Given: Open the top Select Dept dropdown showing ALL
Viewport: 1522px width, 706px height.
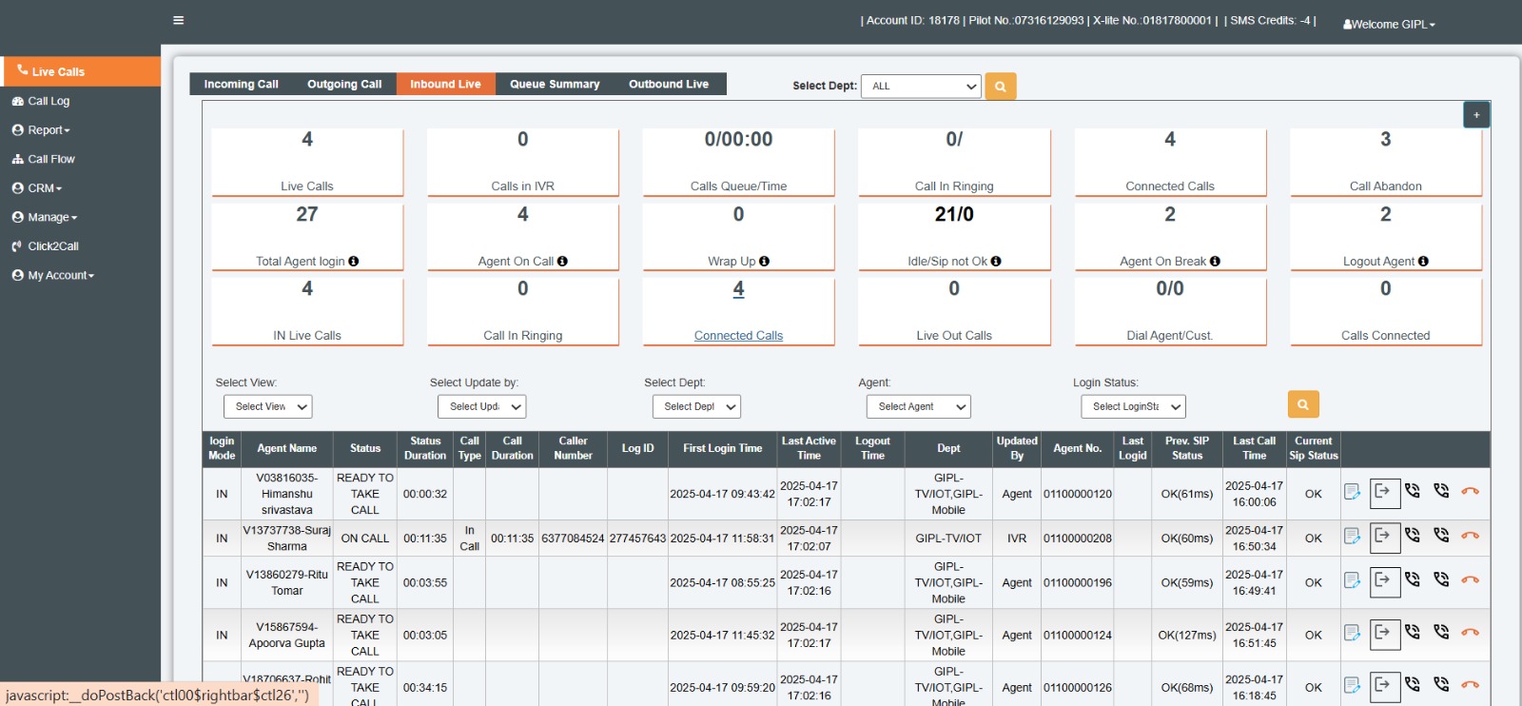Looking at the screenshot, I should tap(920, 87).
